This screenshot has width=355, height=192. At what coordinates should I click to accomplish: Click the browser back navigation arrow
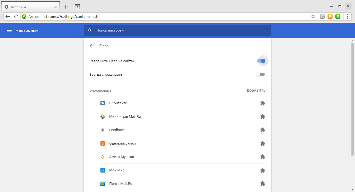8,16
